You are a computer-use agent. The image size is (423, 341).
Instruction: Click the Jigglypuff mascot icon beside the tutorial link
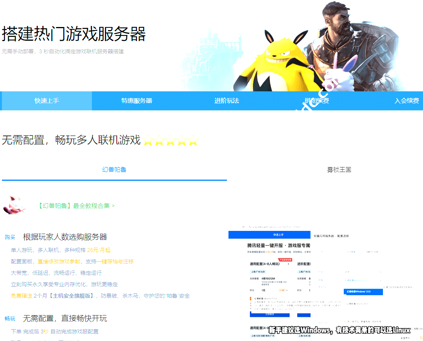click(x=14, y=204)
